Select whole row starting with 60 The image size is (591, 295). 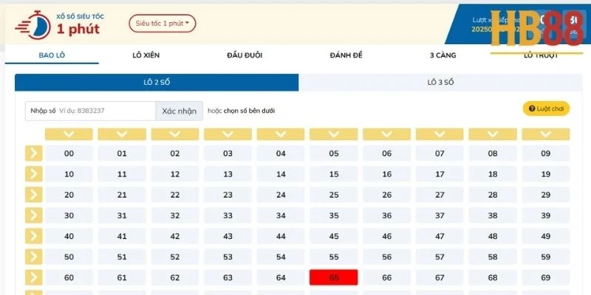[33, 278]
